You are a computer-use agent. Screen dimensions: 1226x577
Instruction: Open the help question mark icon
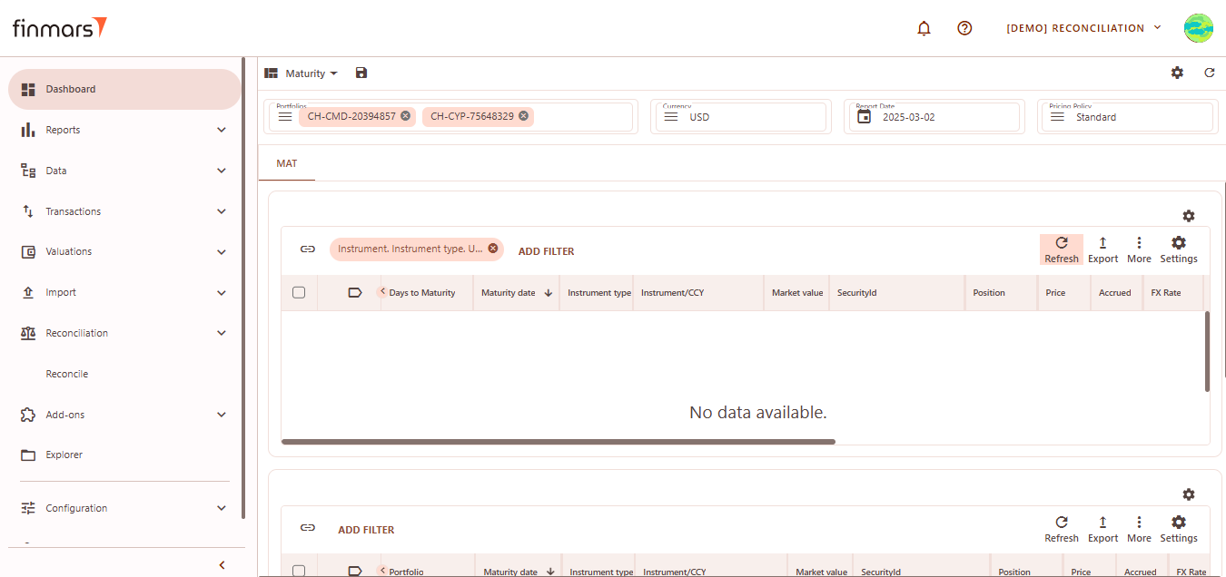[x=964, y=28]
